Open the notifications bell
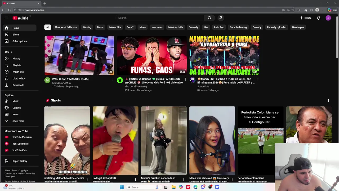Viewport: 339px width, 191px height. pos(319,18)
